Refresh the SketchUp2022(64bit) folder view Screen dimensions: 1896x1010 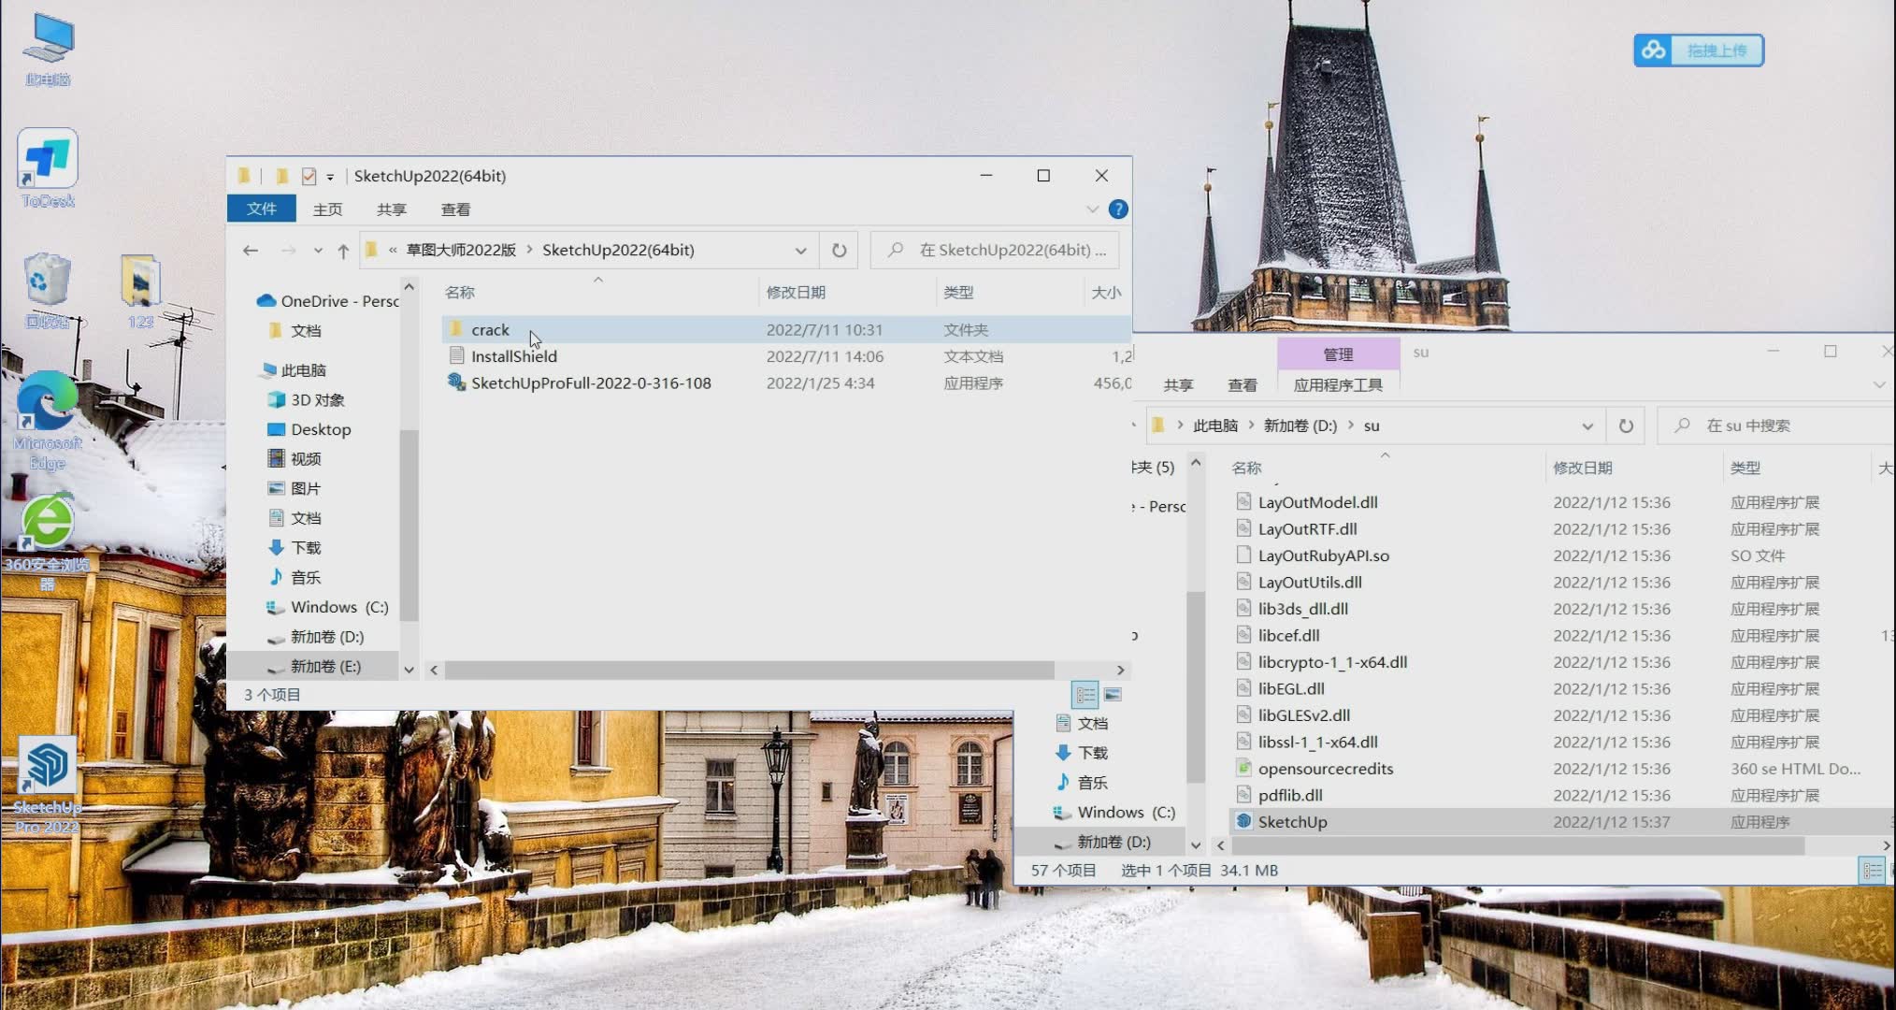(839, 251)
